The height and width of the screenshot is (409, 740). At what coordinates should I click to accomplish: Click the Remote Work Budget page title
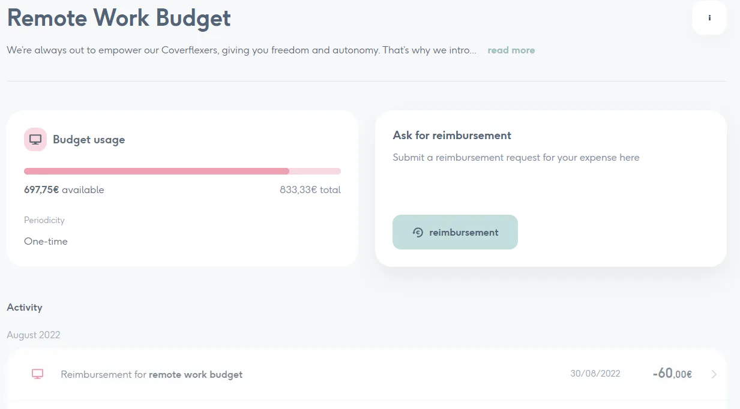[x=119, y=18]
